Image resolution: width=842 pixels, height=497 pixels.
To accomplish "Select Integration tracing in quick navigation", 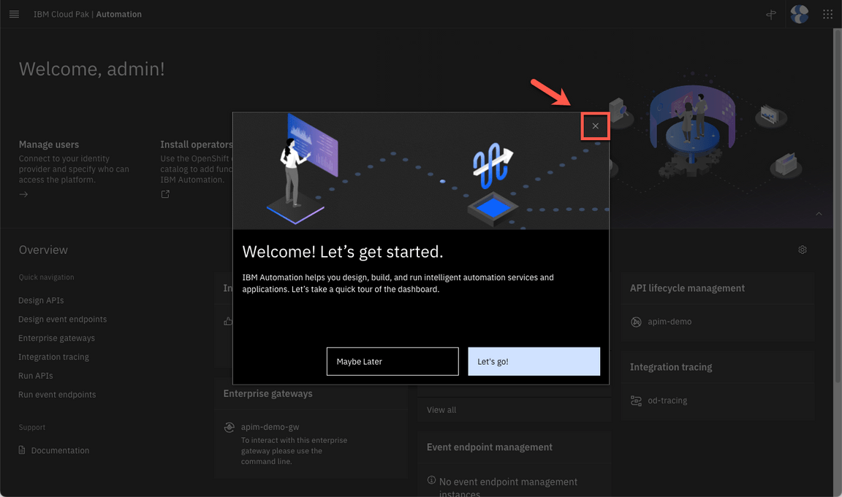I will [x=53, y=357].
